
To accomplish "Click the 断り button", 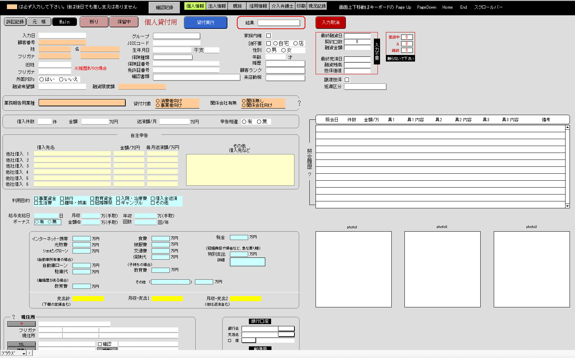I will point(94,22).
